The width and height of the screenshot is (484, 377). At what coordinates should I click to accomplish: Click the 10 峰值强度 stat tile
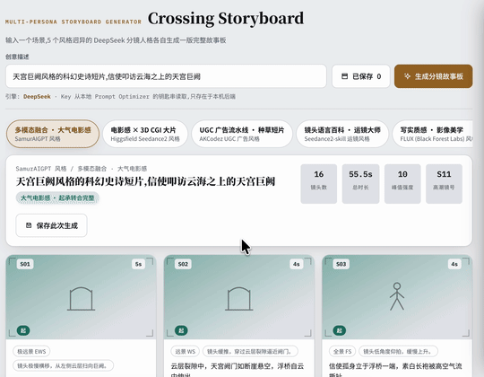(402, 184)
